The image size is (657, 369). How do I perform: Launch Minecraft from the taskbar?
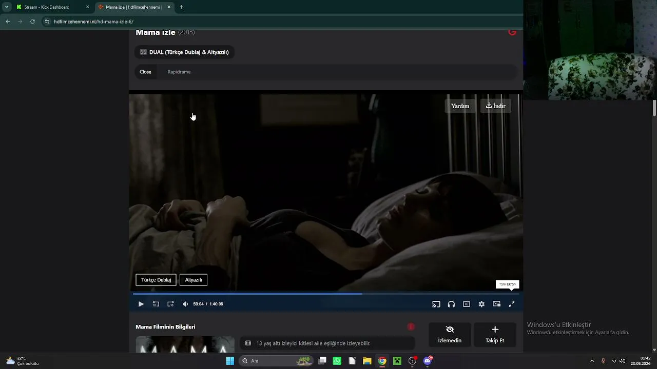pyautogui.click(x=397, y=361)
